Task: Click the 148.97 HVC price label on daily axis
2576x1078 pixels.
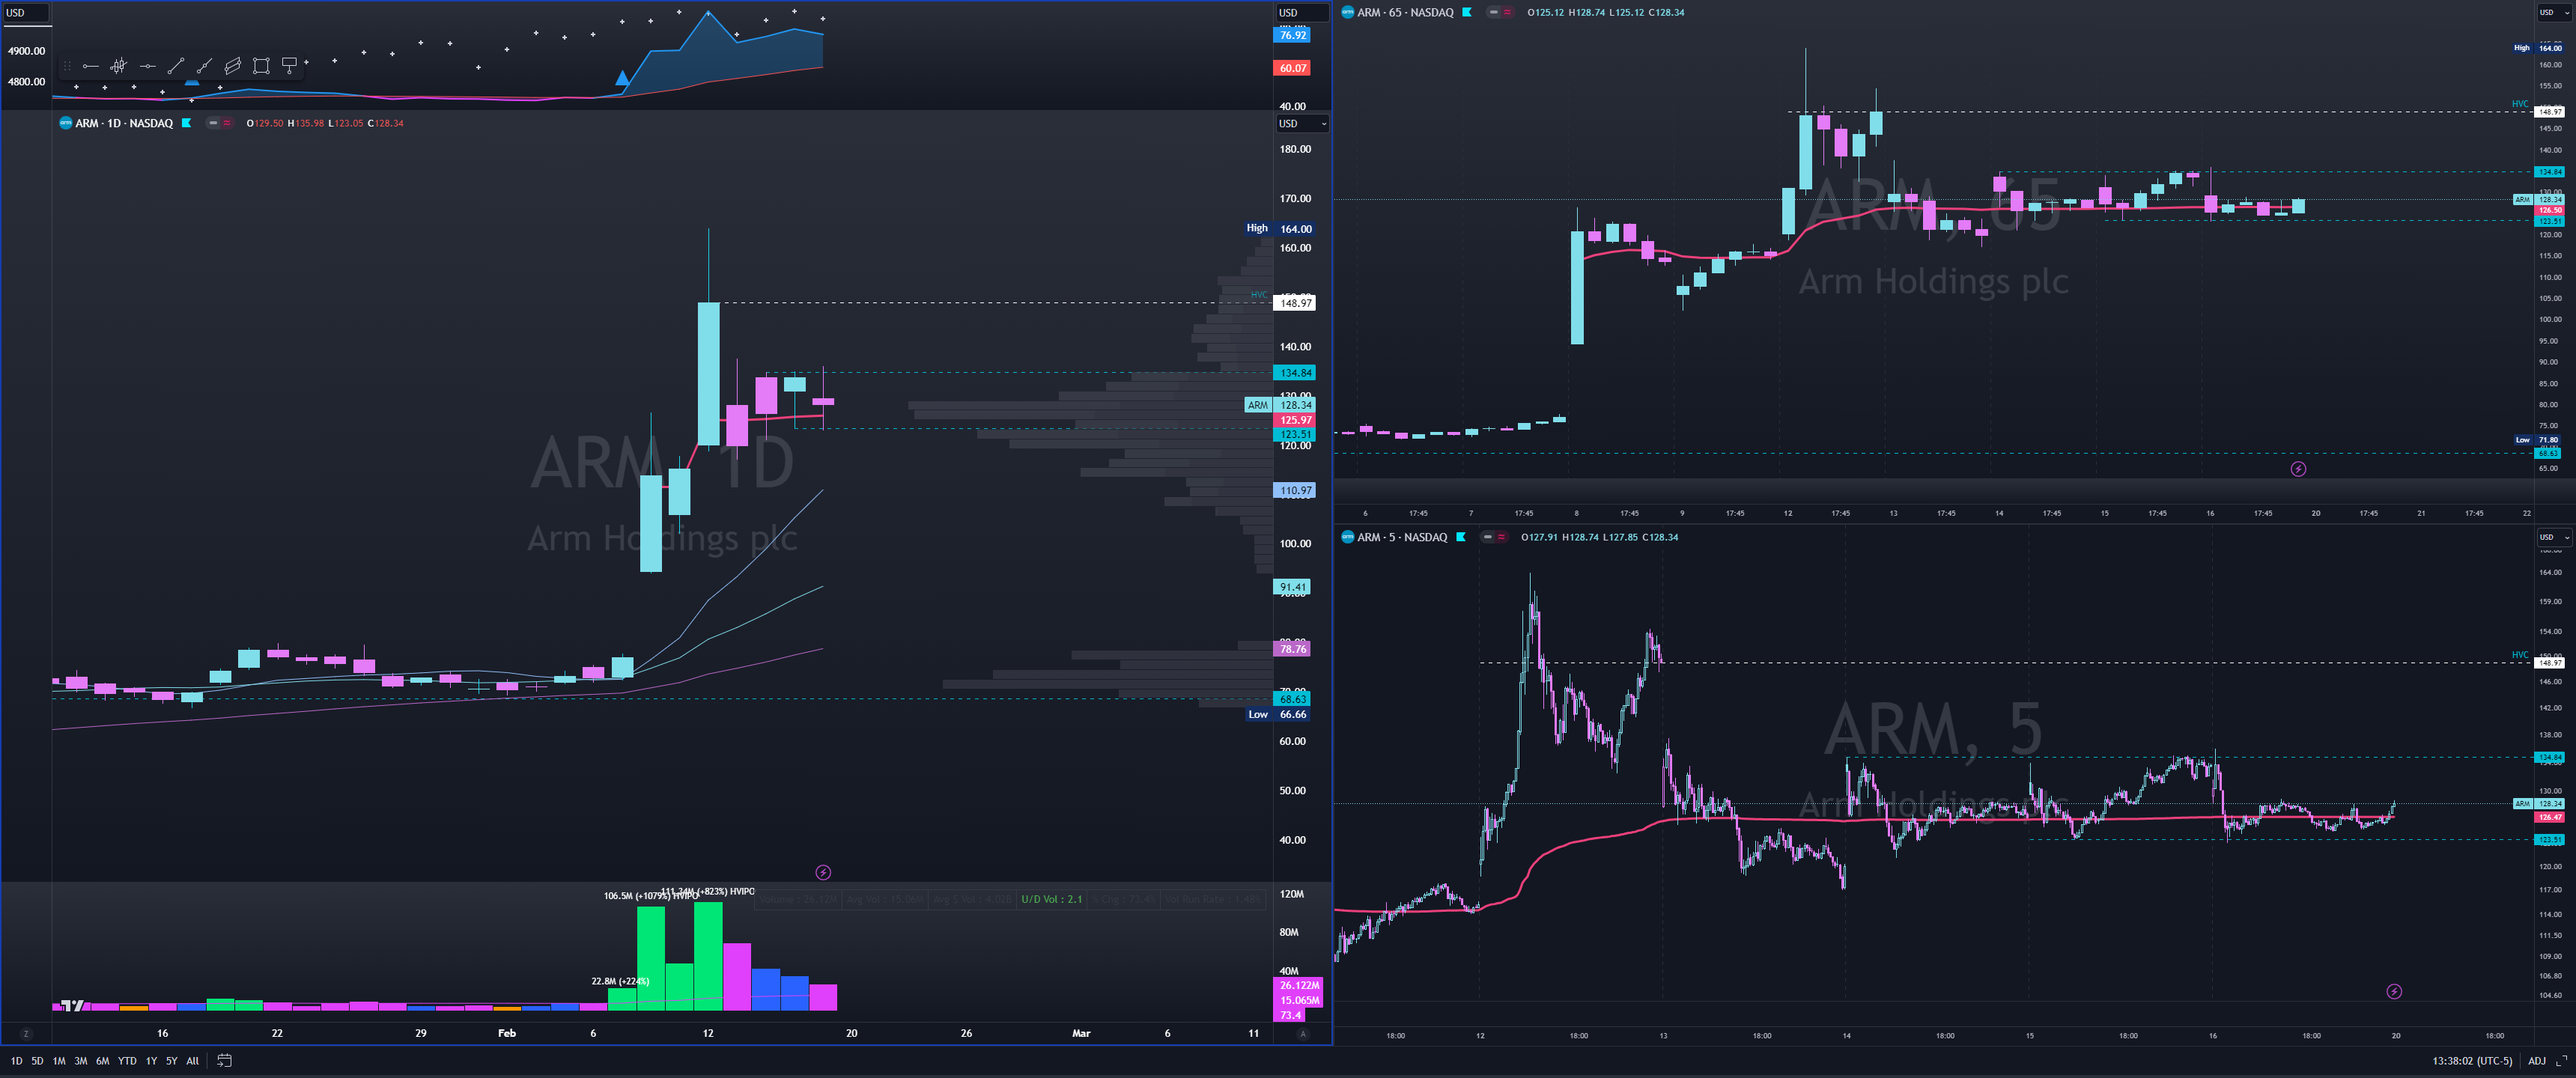Action: coord(1295,303)
